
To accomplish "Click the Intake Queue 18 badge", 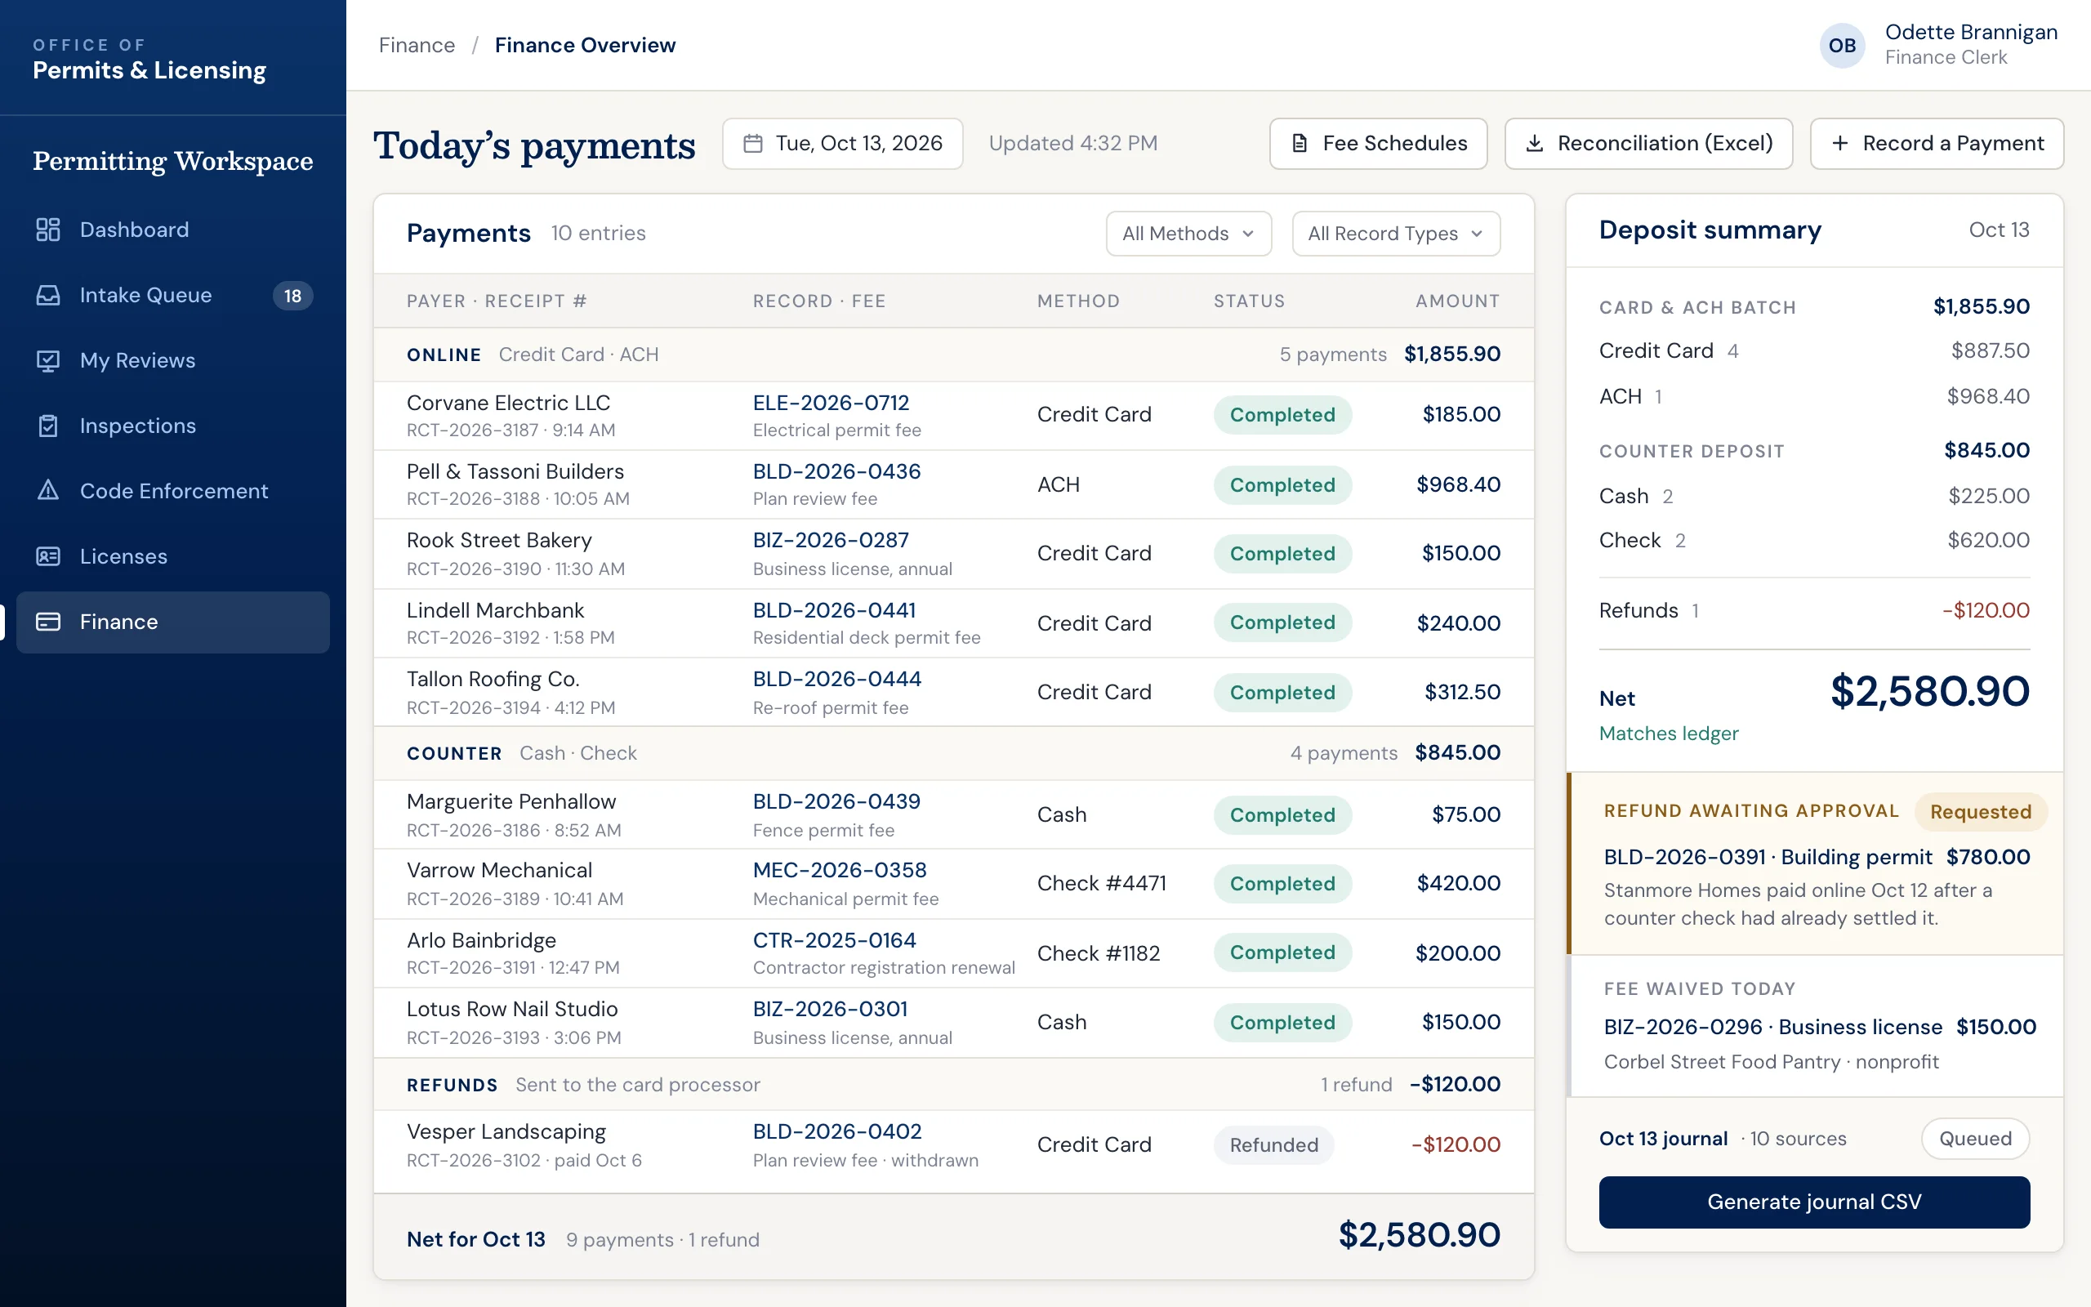I will click(x=293, y=296).
